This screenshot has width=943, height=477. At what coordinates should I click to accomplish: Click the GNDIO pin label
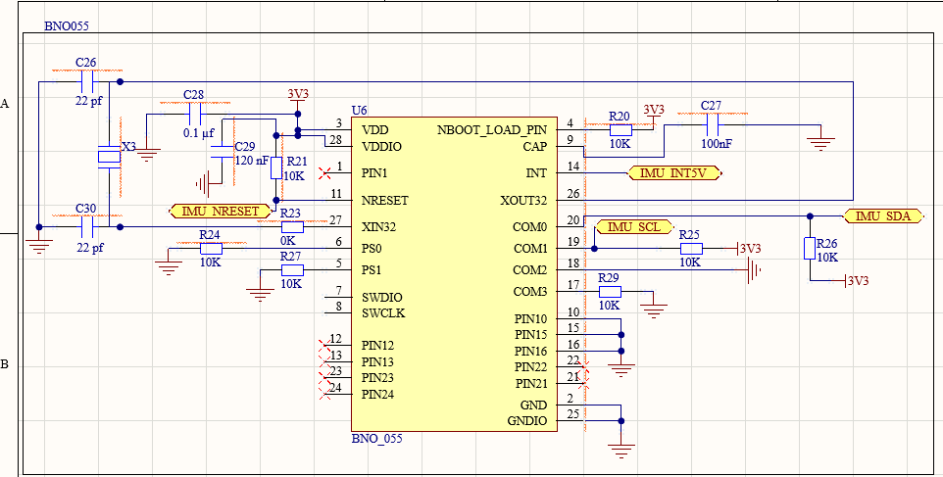point(527,421)
